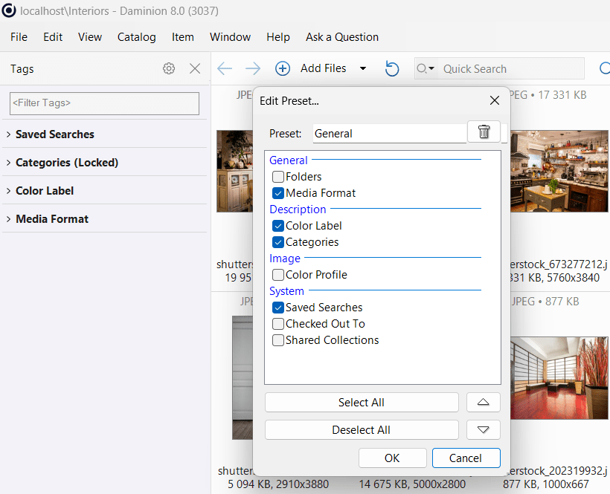Move item up with triangle button
Image resolution: width=610 pixels, height=494 pixels.
483,402
